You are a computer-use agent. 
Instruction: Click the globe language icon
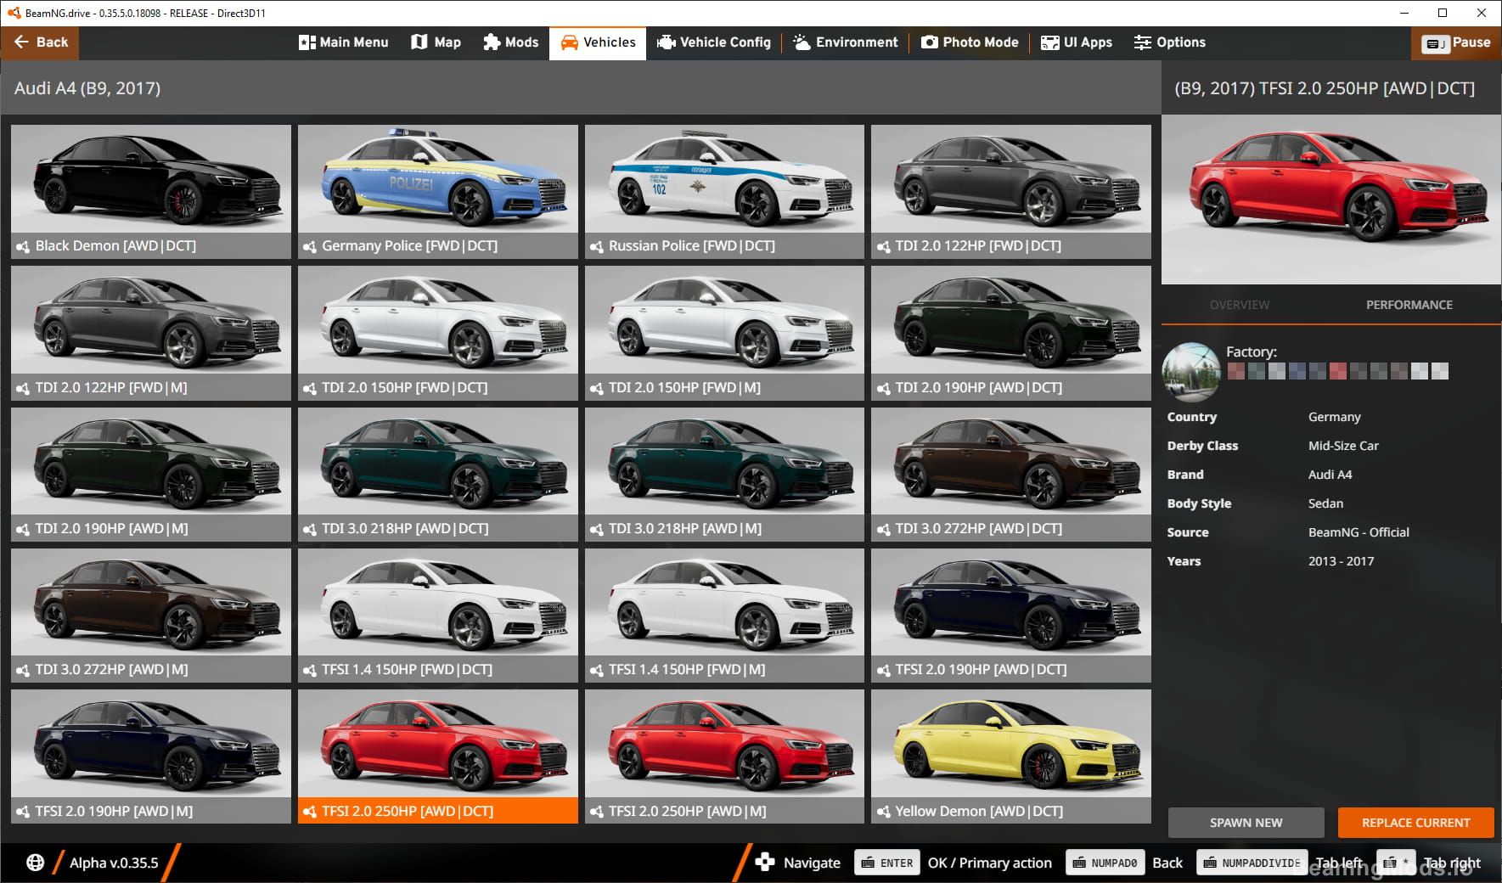point(35,863)
